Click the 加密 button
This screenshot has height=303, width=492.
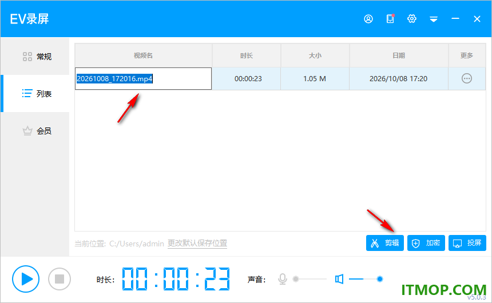426,243
